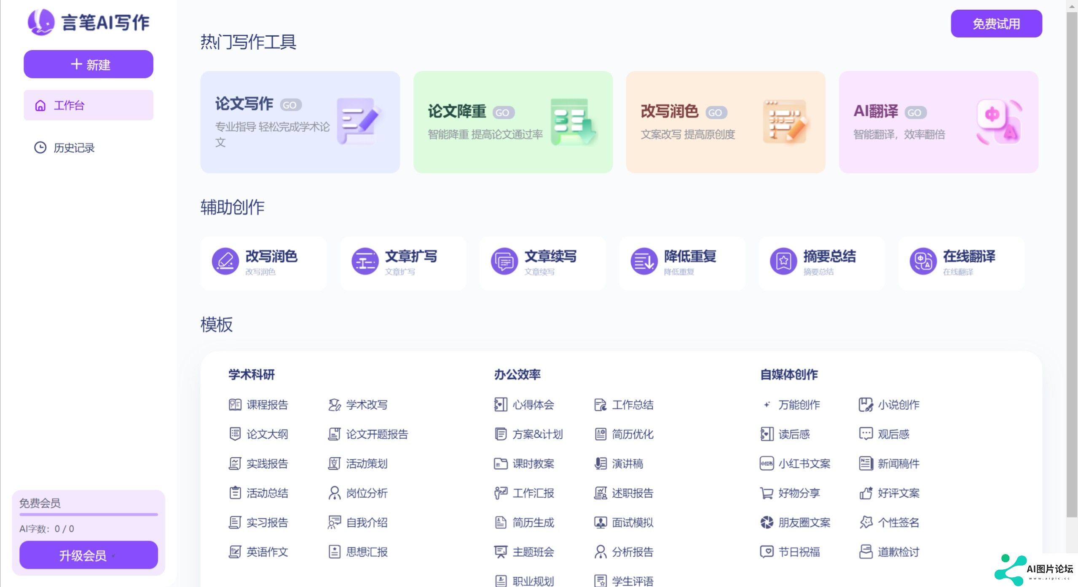Open the 论文开题报告 template

coord(368,434)
